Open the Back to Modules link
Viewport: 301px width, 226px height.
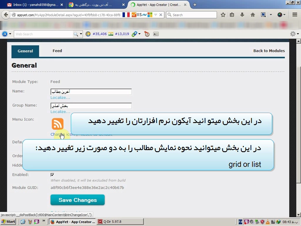coord(269,51)
